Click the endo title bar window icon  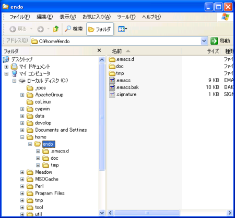[6, 7]
